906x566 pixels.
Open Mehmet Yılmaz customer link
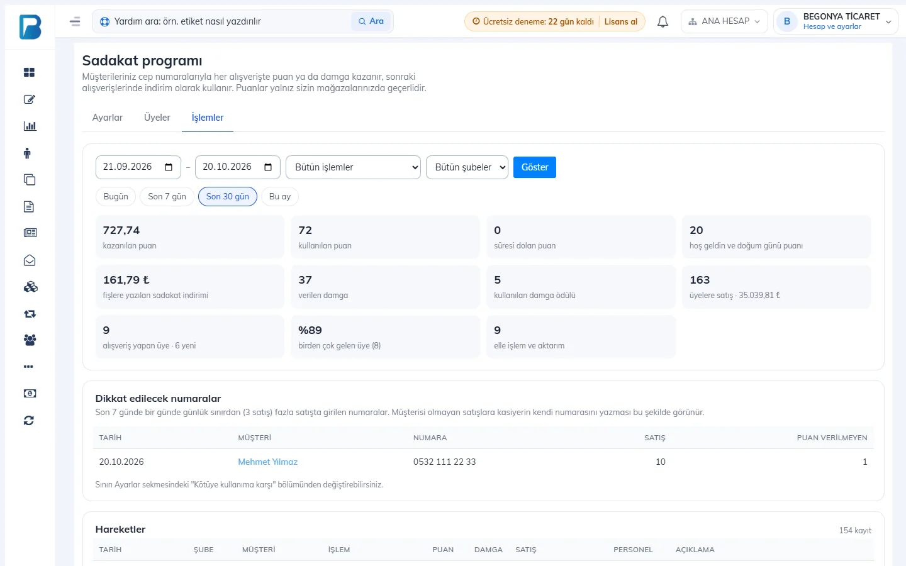coord(268,462)
